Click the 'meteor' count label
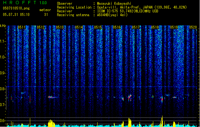Viewport: 200px width, 127px height. point(45,10)
